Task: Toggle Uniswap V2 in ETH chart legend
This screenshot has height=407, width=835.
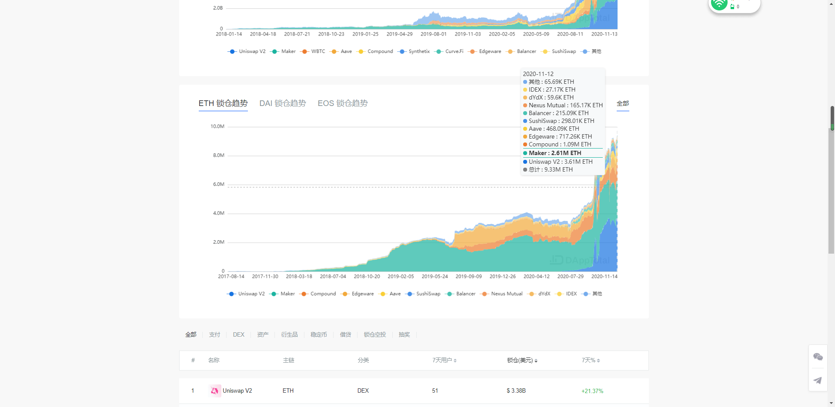Action: tap(246, 294)
